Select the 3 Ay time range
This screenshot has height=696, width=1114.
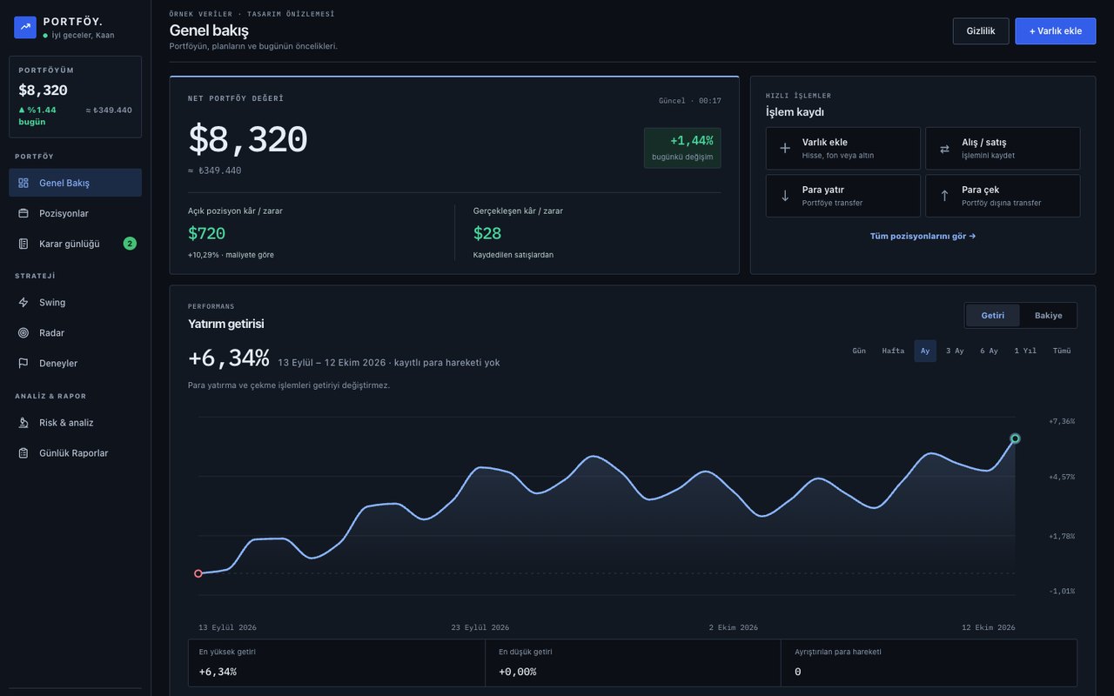tap(955, 351)
